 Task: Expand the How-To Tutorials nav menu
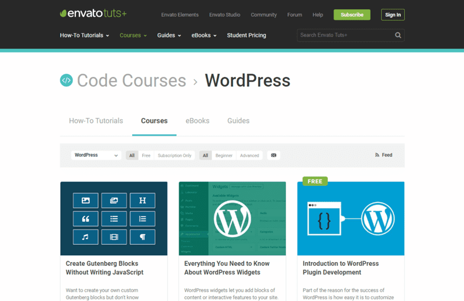84,35
